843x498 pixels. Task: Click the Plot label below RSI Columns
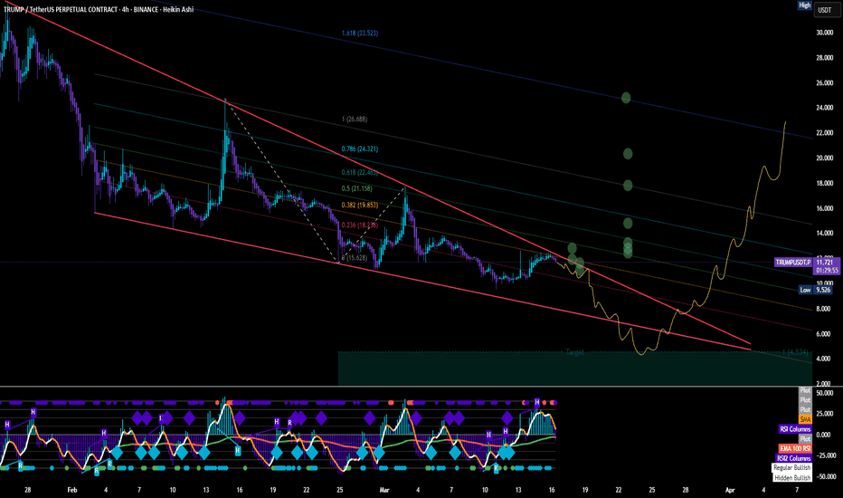coord(805,439)
